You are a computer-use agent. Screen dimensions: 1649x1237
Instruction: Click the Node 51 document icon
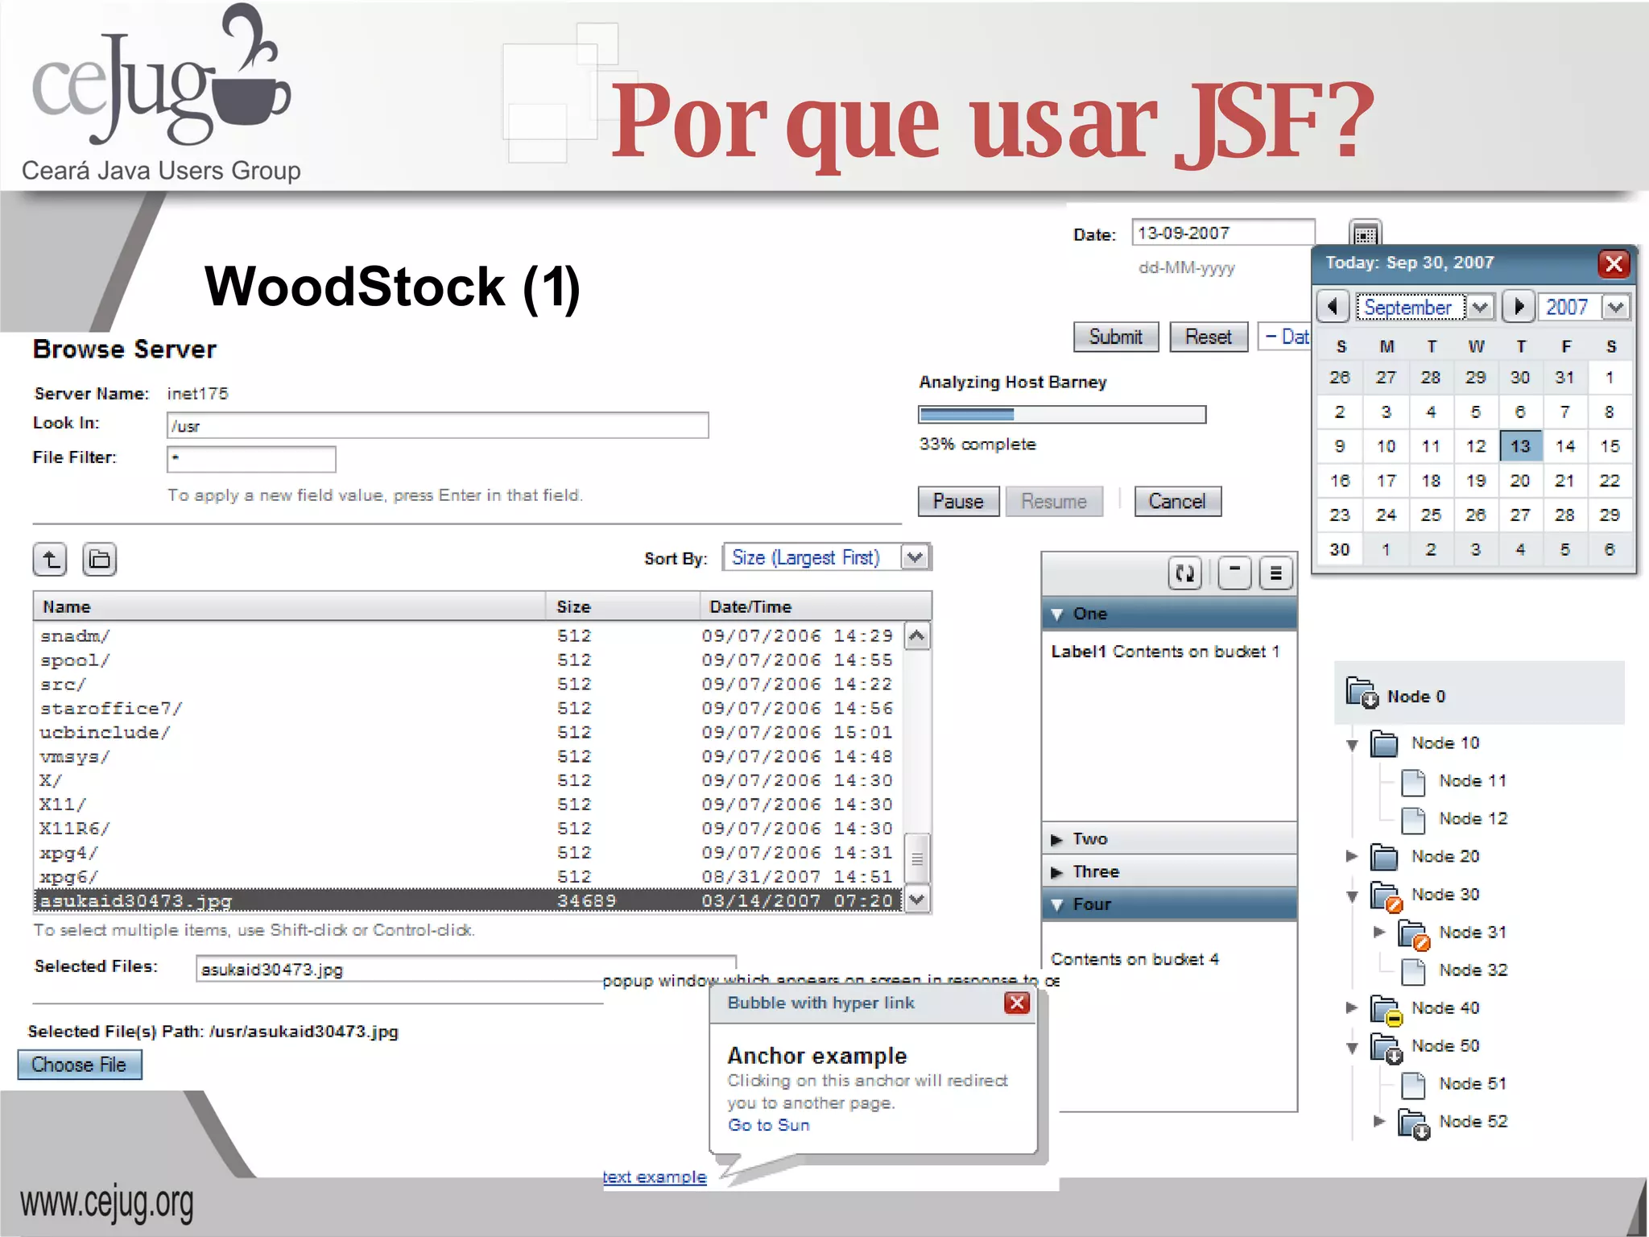point(1413,1084)
